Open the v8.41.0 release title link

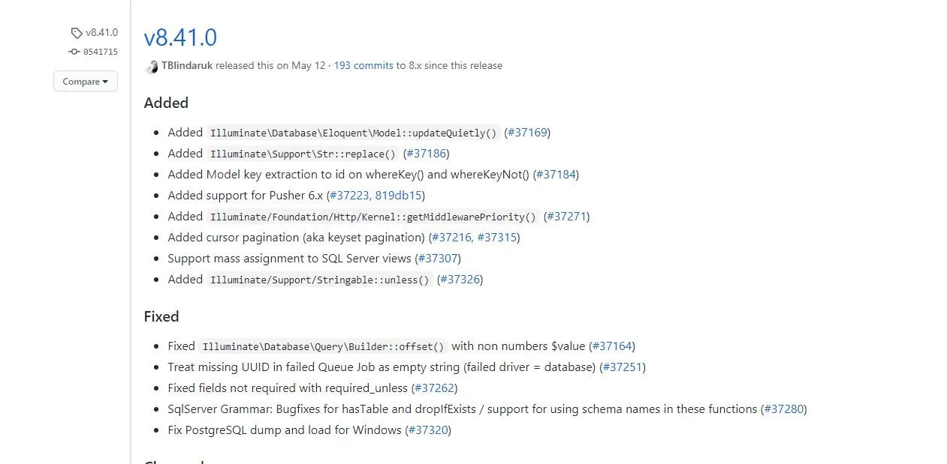[x=180, y=37]
